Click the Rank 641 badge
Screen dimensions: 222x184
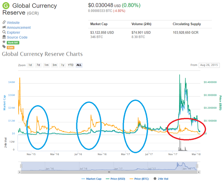pyautogui.click(x=13, y=43)
